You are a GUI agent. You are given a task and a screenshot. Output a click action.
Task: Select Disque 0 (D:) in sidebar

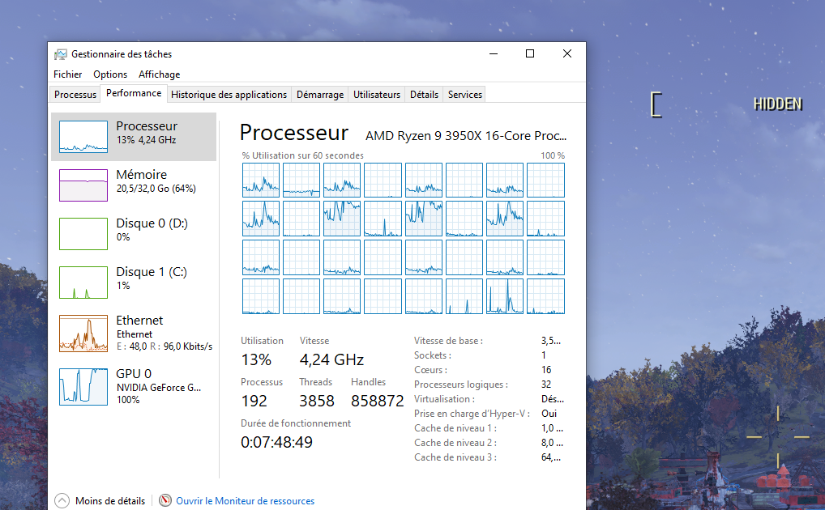tap(134, 233)
